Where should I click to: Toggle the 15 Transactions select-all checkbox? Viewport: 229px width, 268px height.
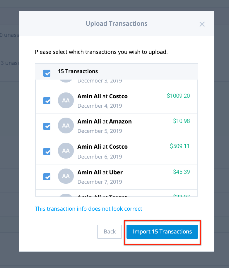(47, 73)
